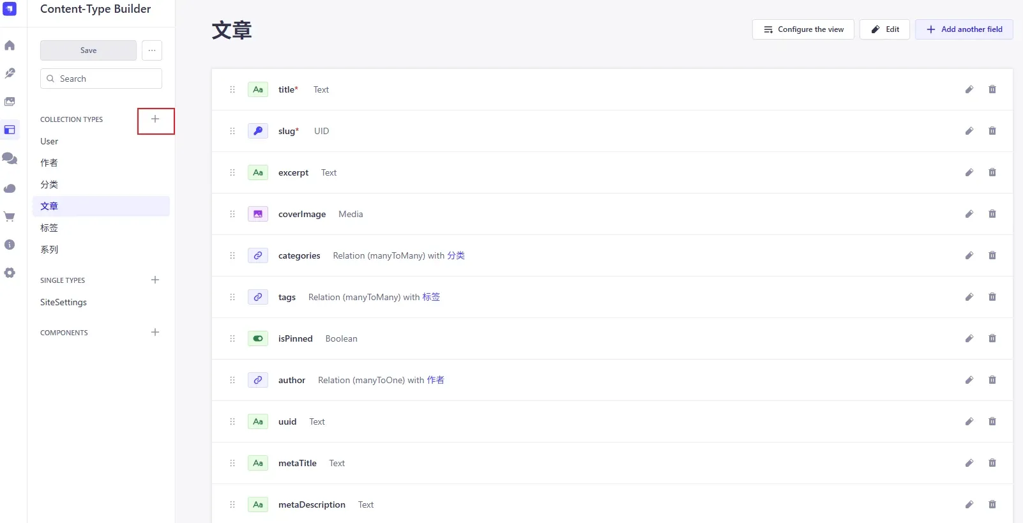Focus the Search input field
The image size is (1023, 523).
click(101, 79)
